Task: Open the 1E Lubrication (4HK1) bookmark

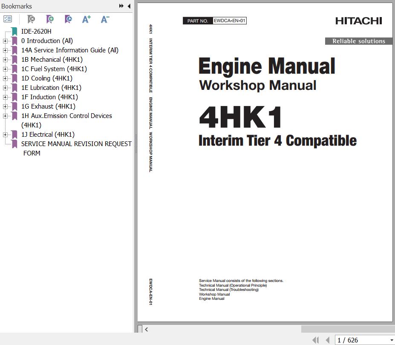Action: (x=51, y=88)
